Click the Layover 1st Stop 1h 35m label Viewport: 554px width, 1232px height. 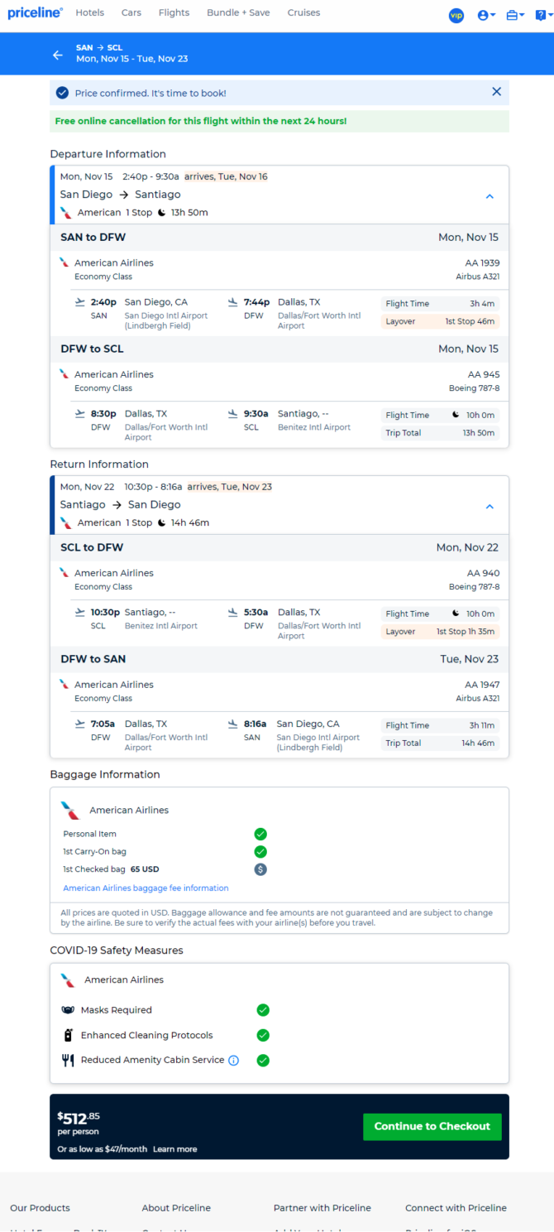(440, 632)
